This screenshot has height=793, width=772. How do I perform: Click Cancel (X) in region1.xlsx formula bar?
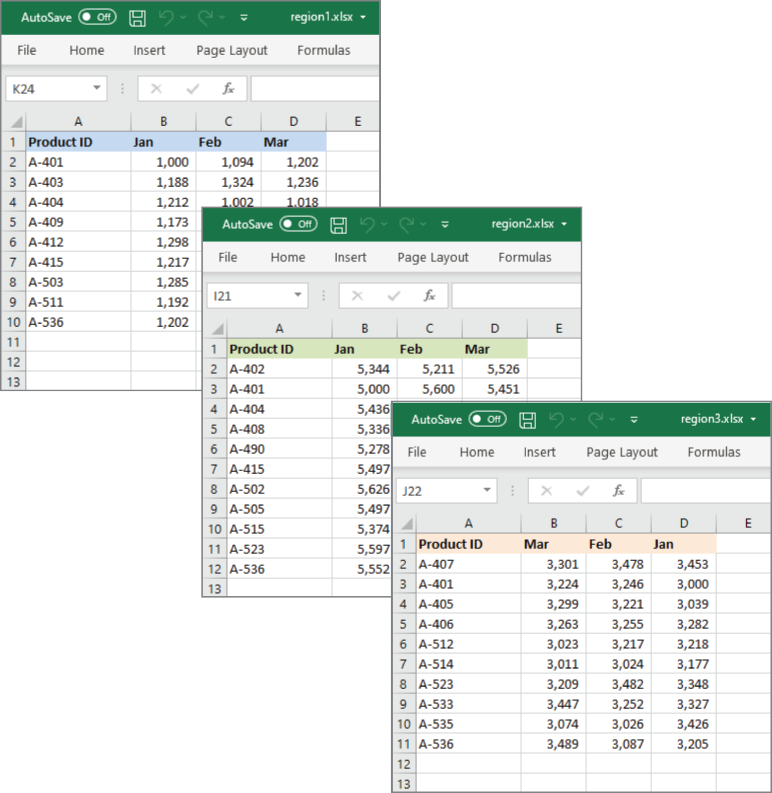[x=156, y=89]
